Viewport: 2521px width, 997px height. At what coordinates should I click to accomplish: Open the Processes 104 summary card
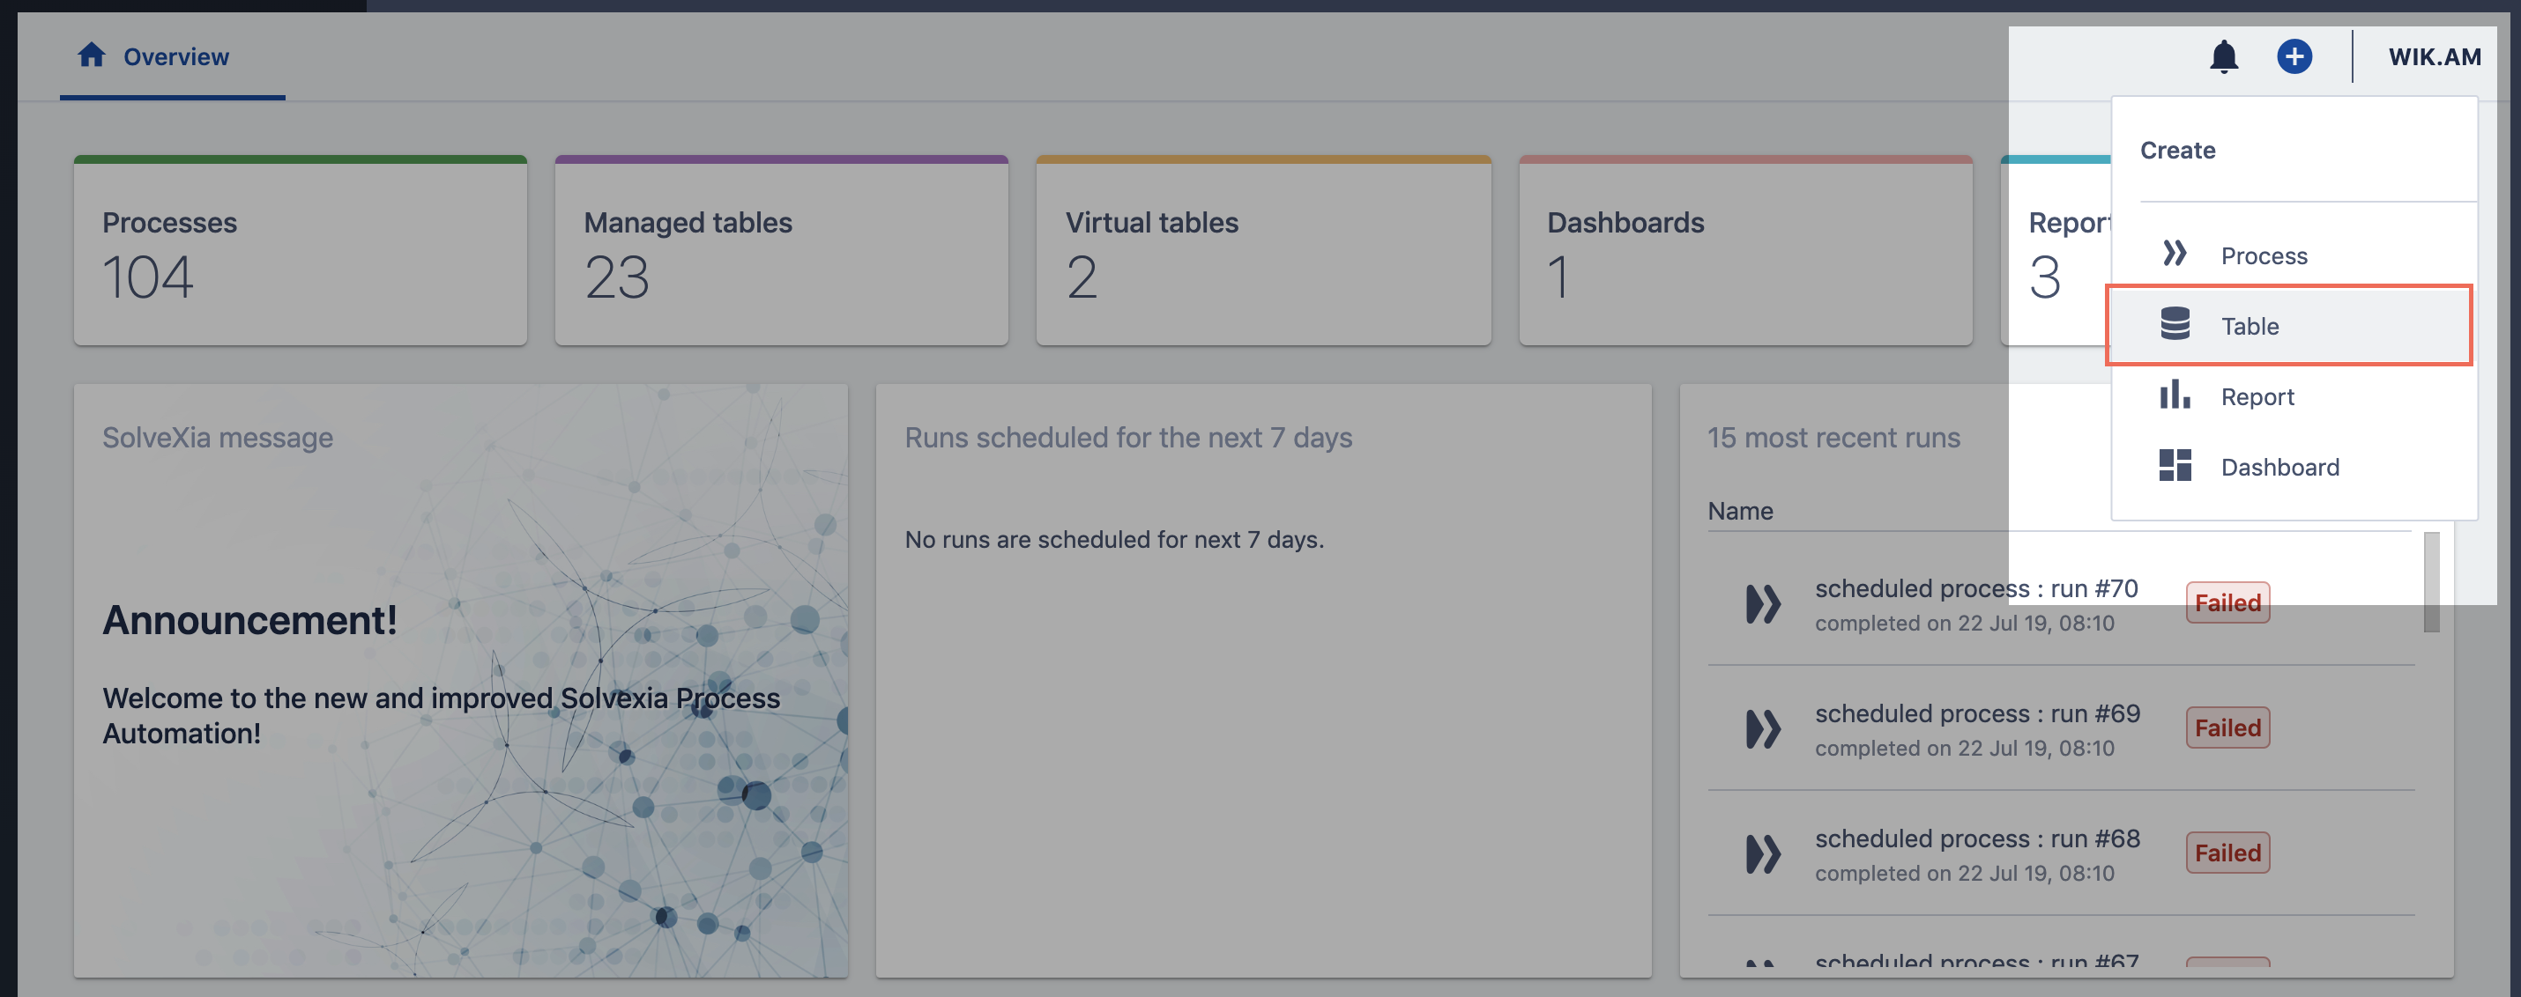point(300,252)
